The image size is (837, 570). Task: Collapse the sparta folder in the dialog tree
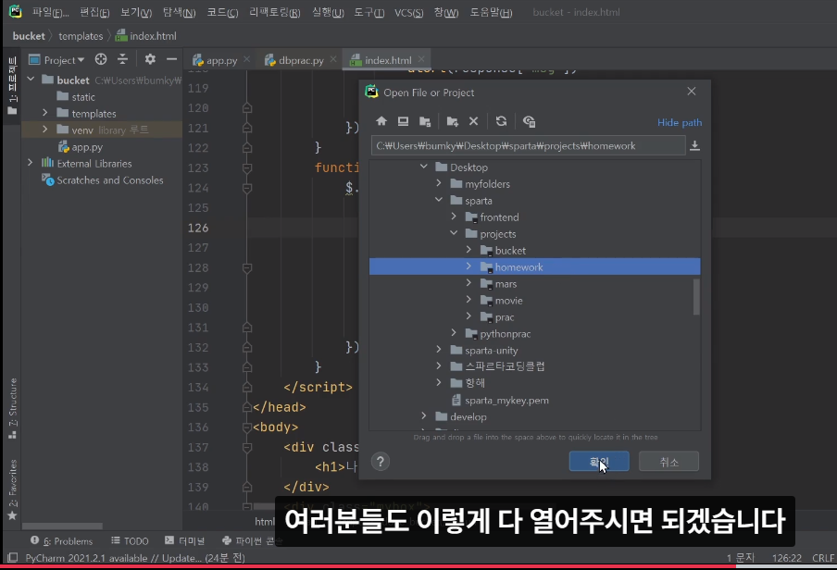[439, 200]
